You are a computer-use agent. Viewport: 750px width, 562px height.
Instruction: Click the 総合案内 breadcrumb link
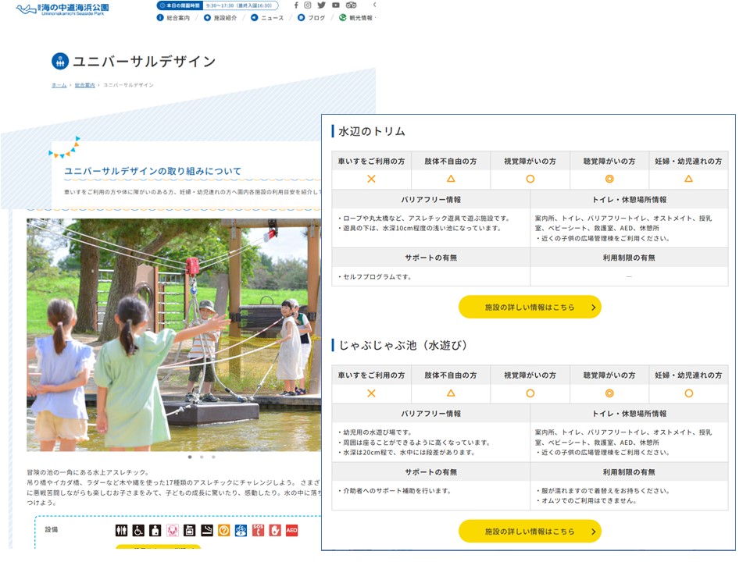84,85
